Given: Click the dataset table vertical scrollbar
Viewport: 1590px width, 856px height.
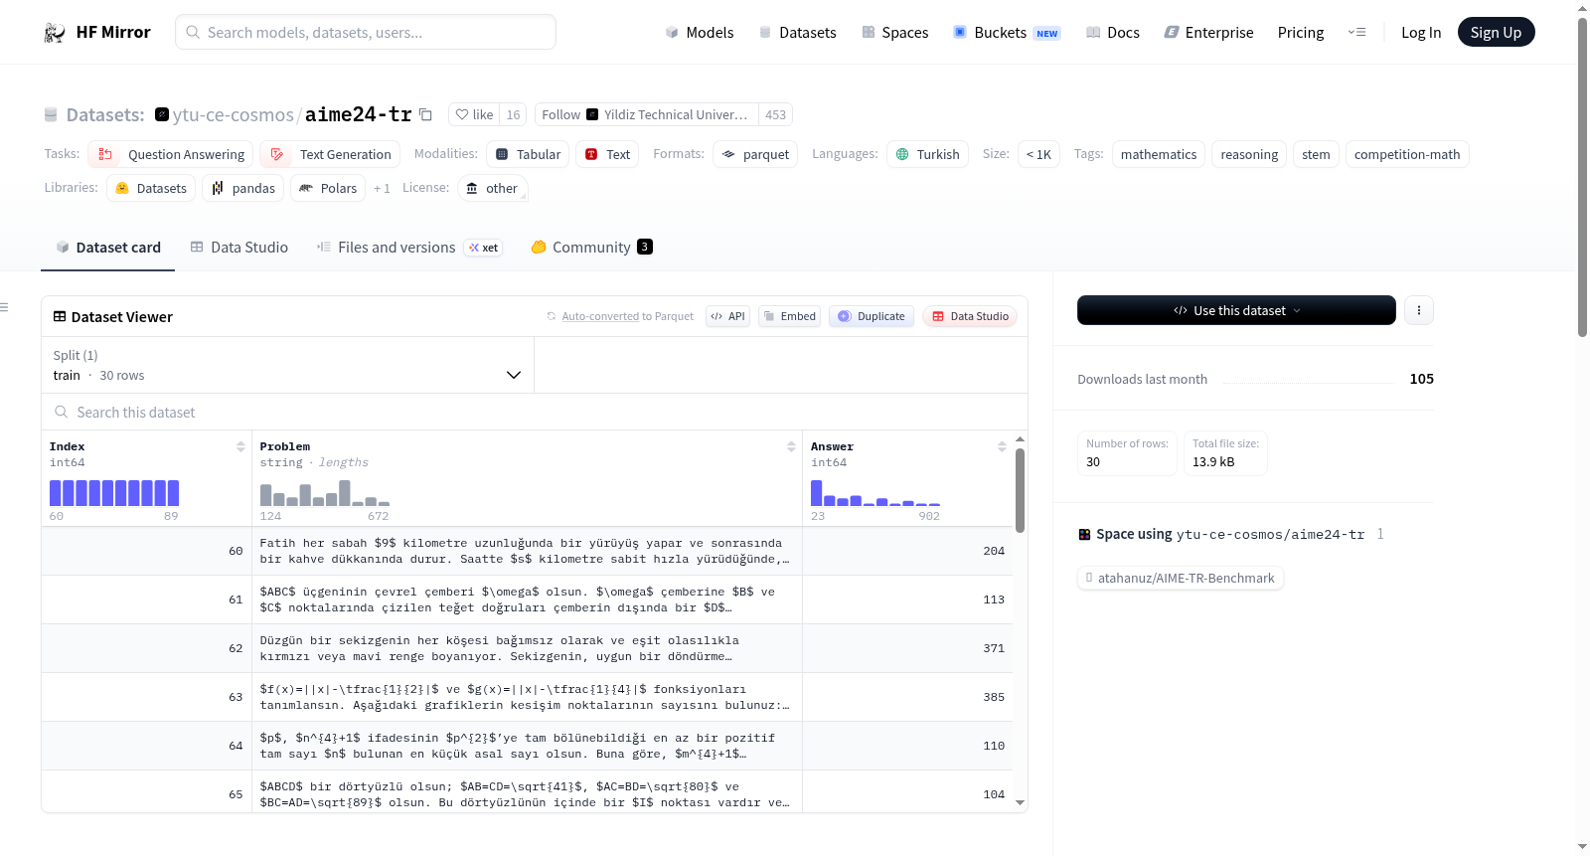Looking at the screenshot, I should click(x=1020, y=490).
